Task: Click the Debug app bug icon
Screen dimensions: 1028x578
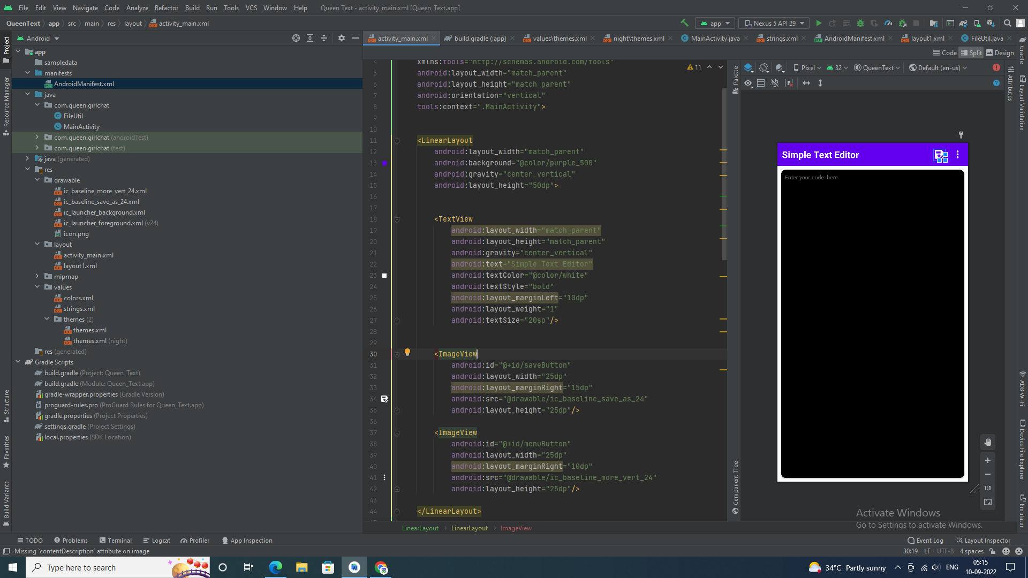Action: click(860, 24)
